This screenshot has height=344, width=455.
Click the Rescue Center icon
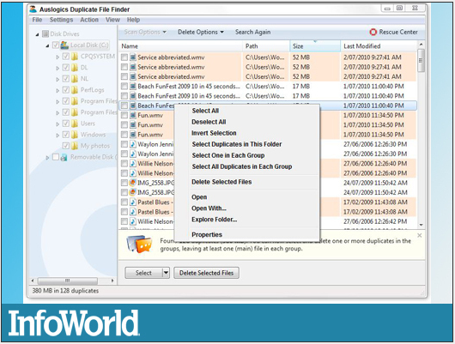(373, 32)
